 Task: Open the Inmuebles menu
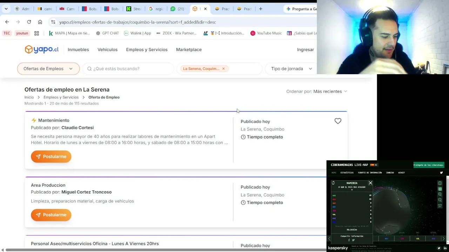point(78,49)
